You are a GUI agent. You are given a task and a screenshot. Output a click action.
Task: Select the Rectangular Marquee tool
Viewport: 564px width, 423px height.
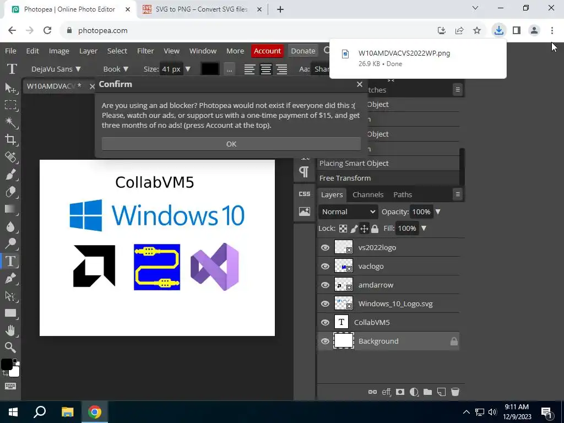coord(10,105)
